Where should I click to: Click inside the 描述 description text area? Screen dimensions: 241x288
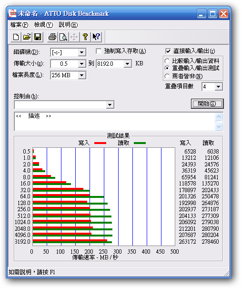coord(115,122)
